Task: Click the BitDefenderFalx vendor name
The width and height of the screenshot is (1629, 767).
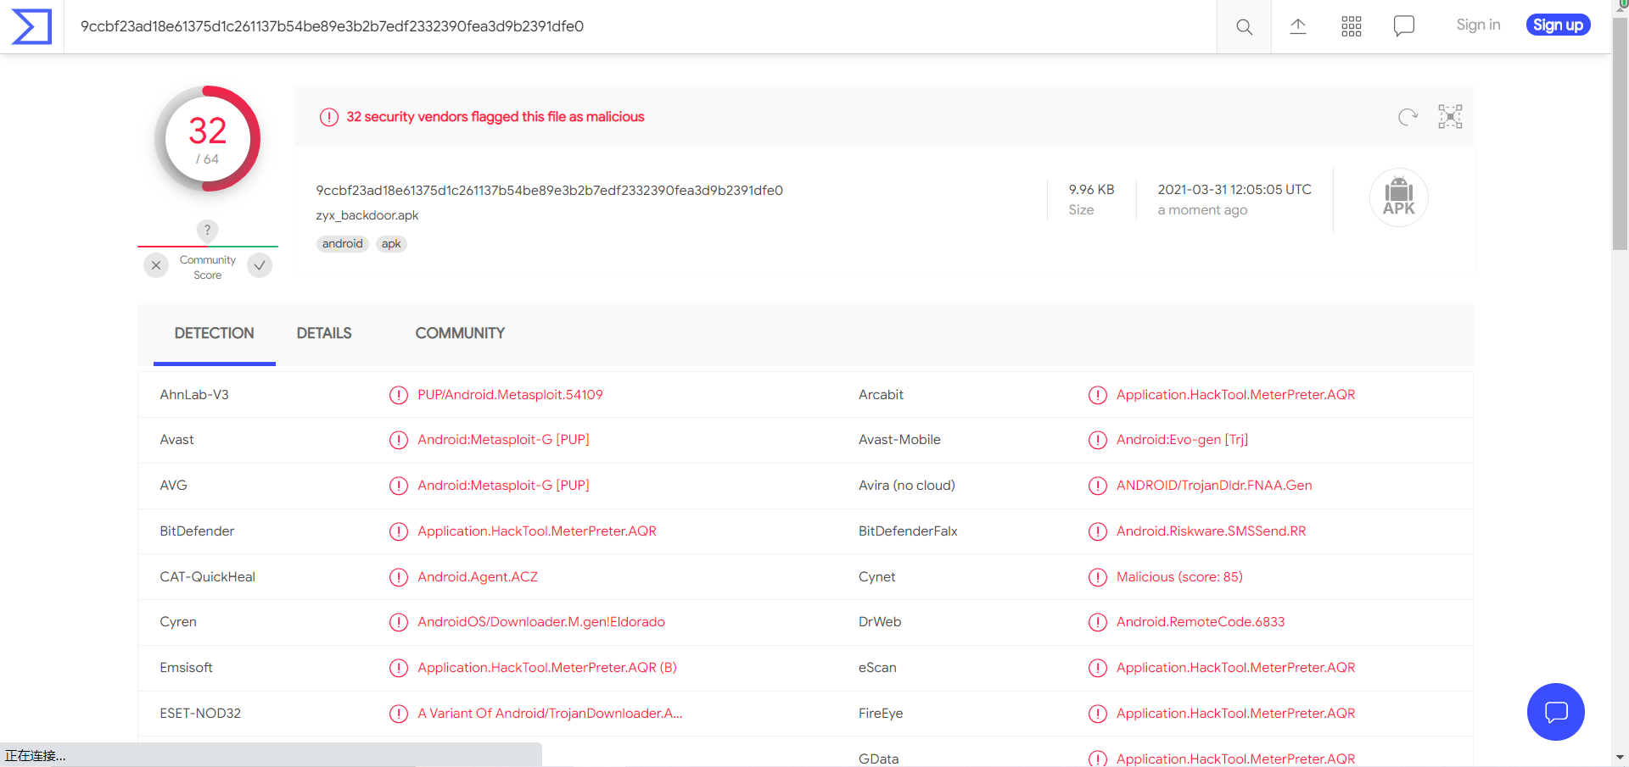Action: tap(908, 531)
